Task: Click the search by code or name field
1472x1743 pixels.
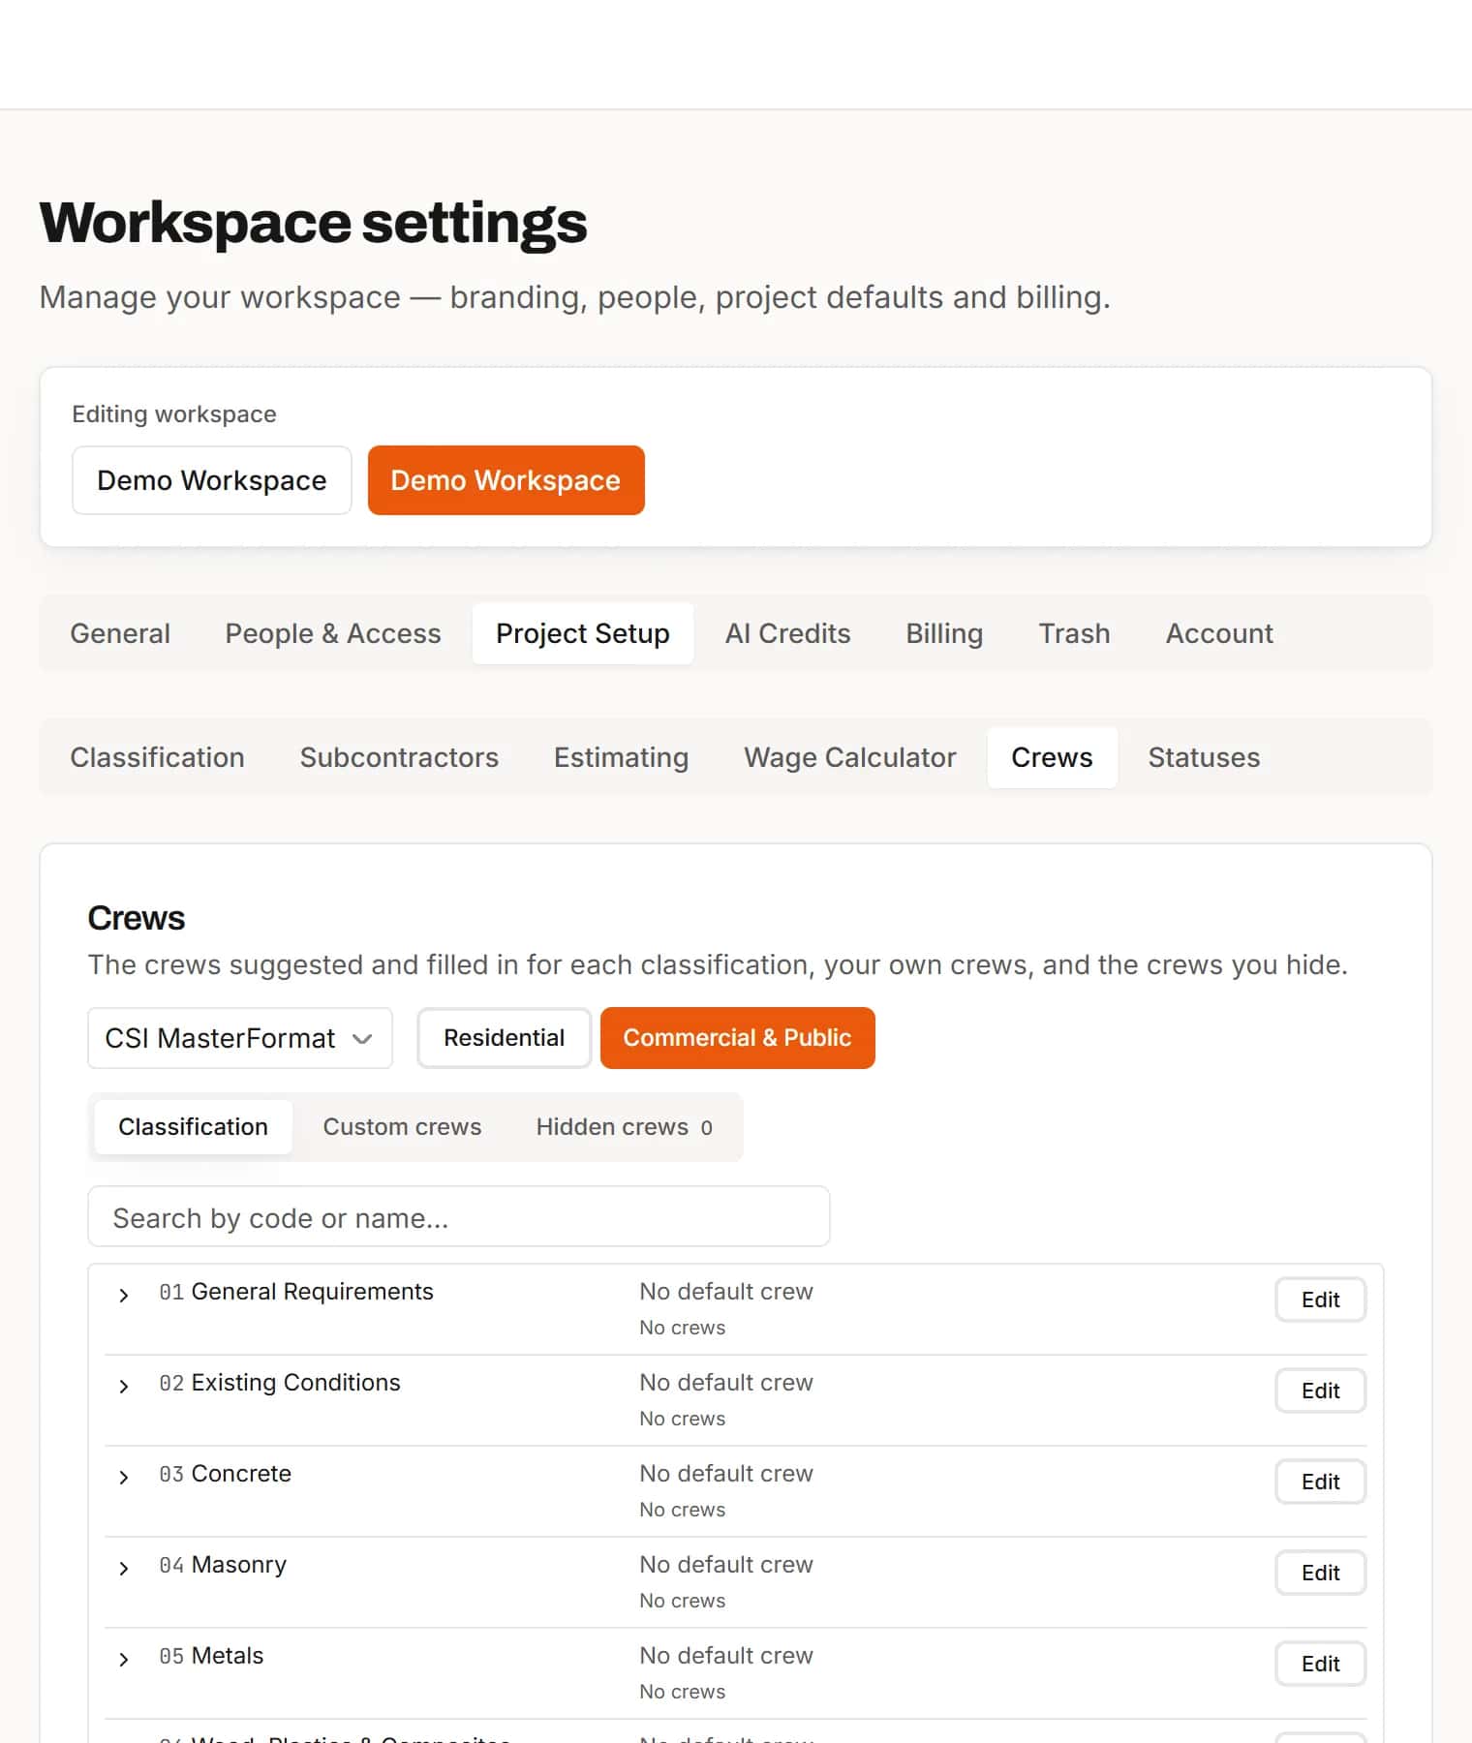Action: coord(459,1217)
